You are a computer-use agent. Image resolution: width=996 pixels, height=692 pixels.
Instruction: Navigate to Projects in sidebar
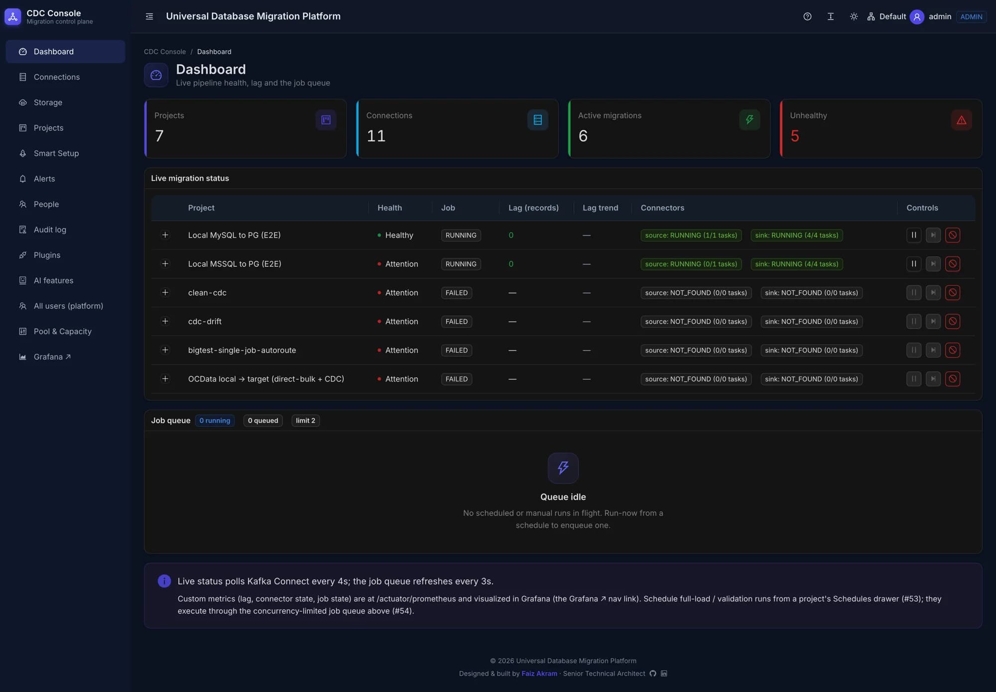pyautogui.click(x=65, y=128)
